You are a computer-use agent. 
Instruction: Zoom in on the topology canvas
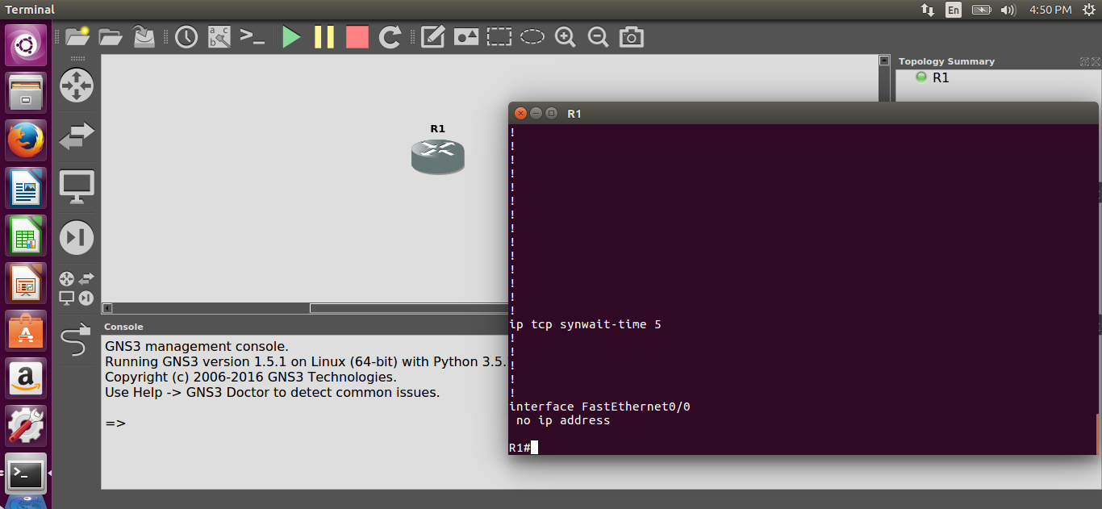(566, 37)
